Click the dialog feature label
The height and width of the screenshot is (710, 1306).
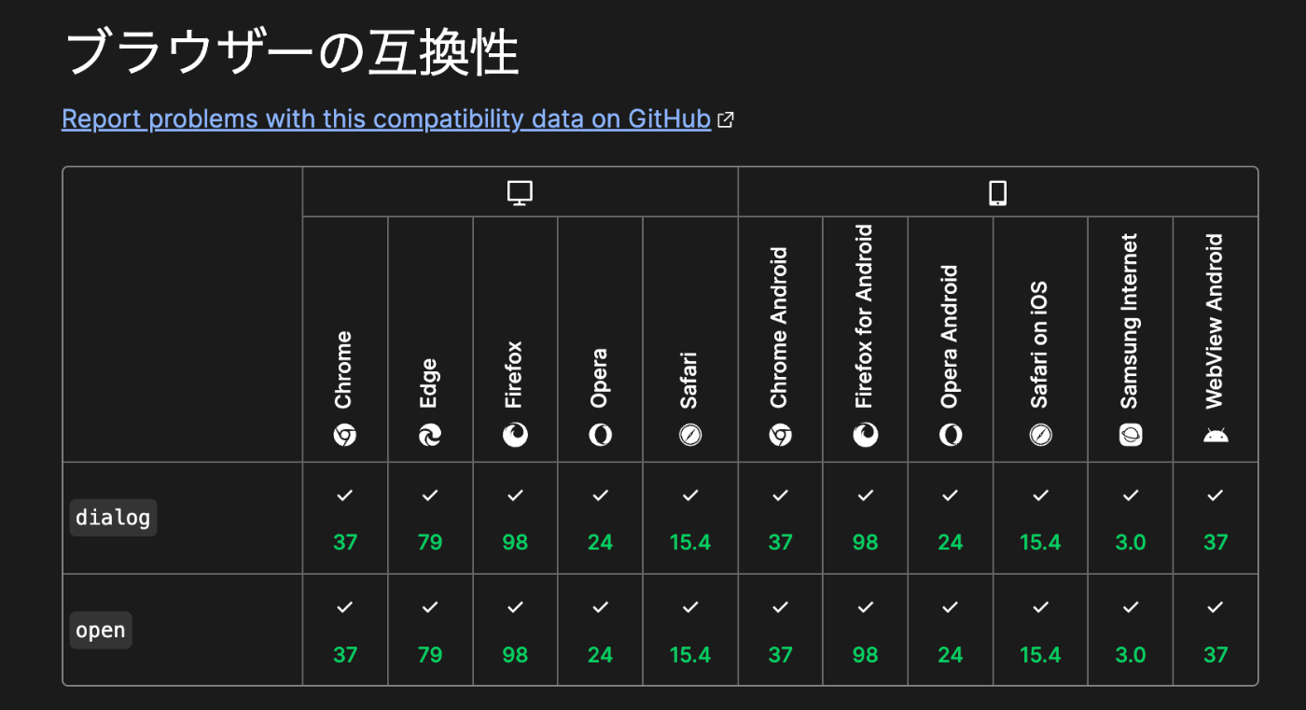click(x=113, y=518)
